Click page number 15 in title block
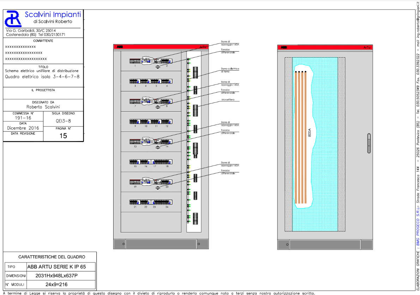Viewport: 420px width, 295px height. (63, 136)
